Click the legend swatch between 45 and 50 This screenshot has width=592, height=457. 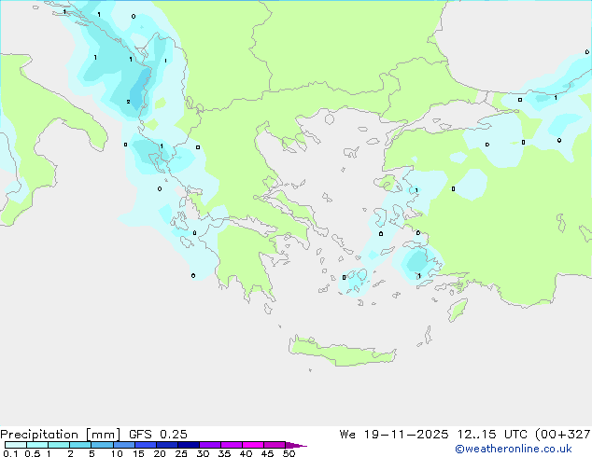(x=275, y=445)
